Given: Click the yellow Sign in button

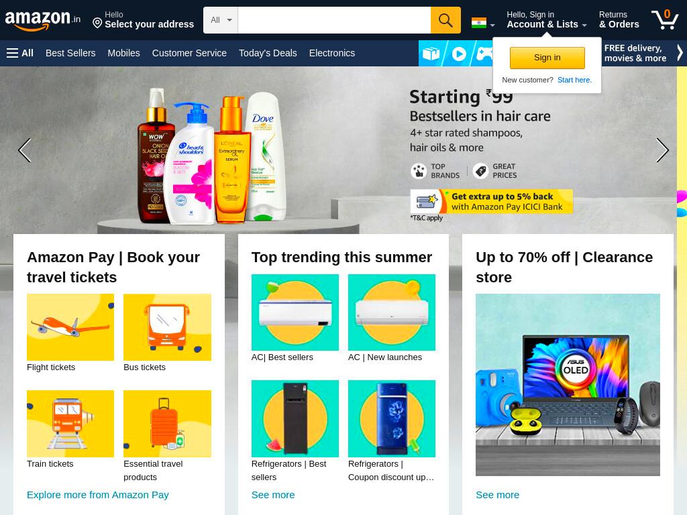Looking at the screenshot, I should tap(547, 58).
